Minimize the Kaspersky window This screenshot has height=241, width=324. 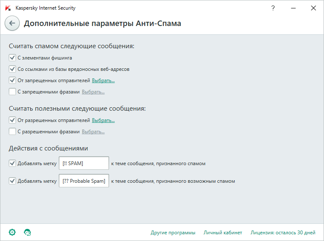293,8
